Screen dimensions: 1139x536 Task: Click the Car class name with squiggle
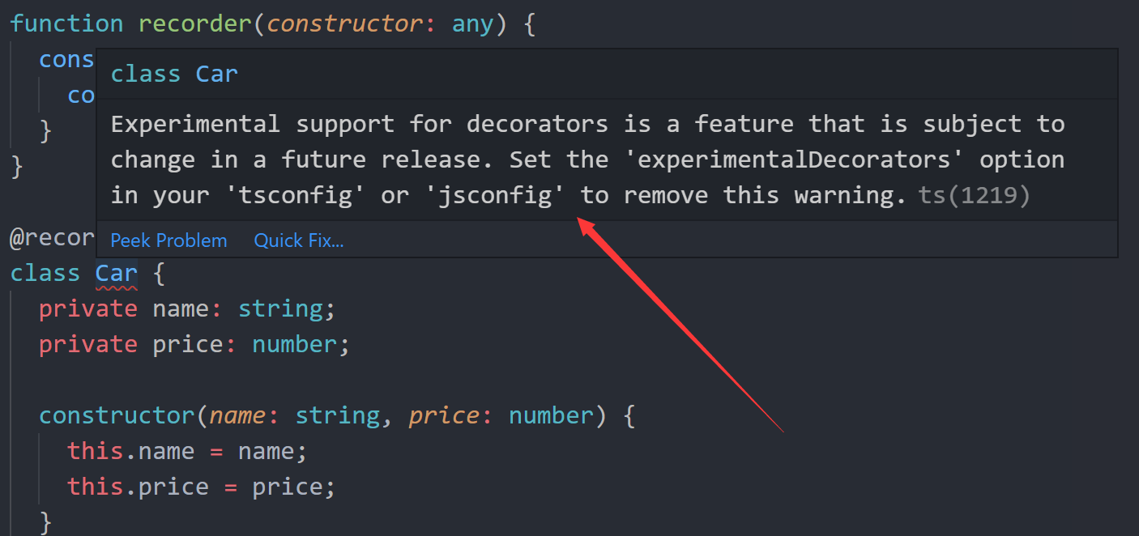[x=117, y=274]
